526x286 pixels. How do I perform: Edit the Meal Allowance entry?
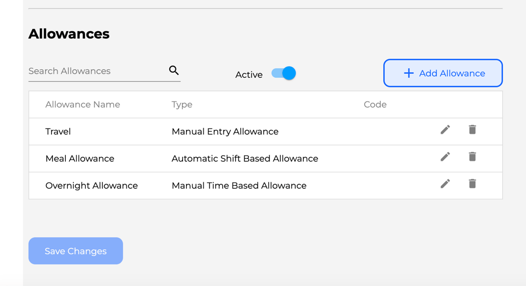click(x=445, y=157)
